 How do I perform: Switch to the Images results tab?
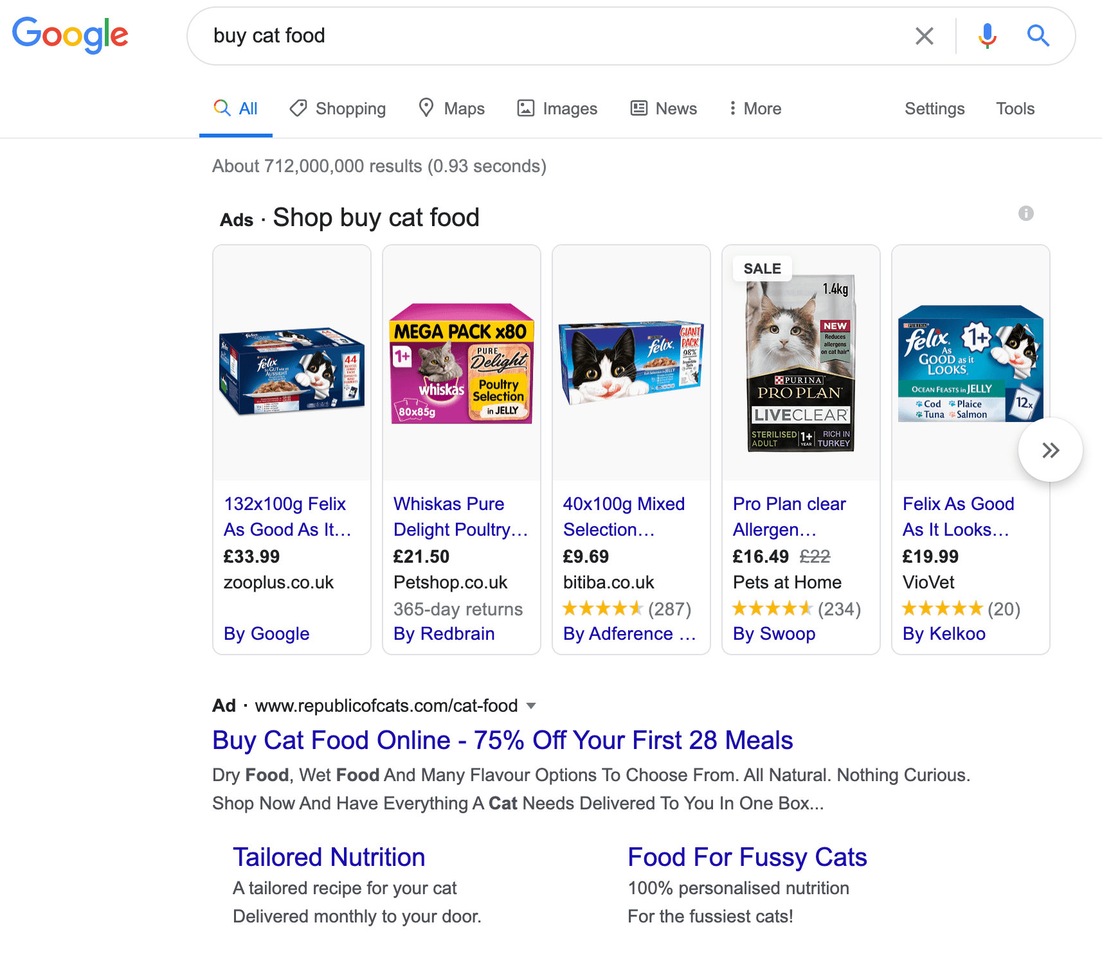click(557, 109)
